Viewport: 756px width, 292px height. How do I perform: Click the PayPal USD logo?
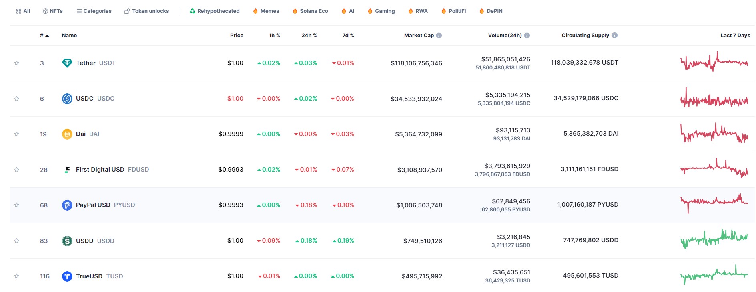coord(67,205)
